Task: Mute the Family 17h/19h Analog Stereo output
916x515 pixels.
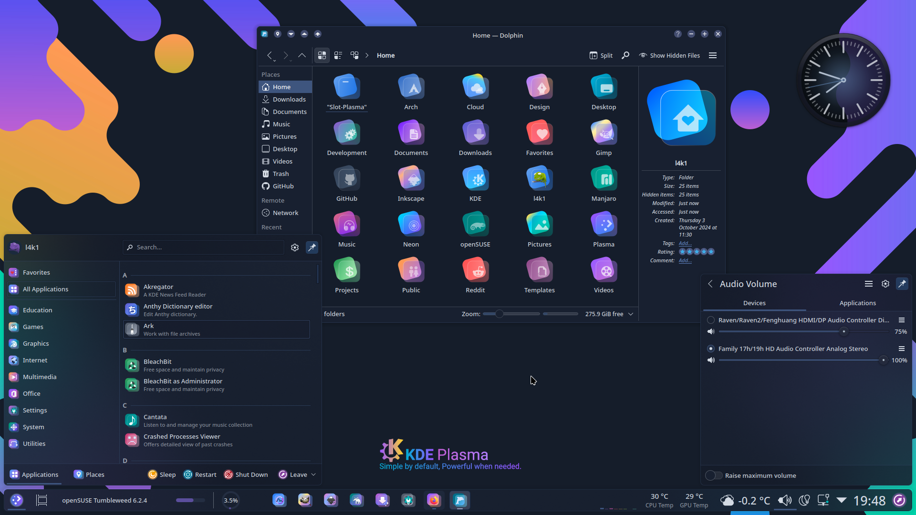Action: click(x=711, y=360)
